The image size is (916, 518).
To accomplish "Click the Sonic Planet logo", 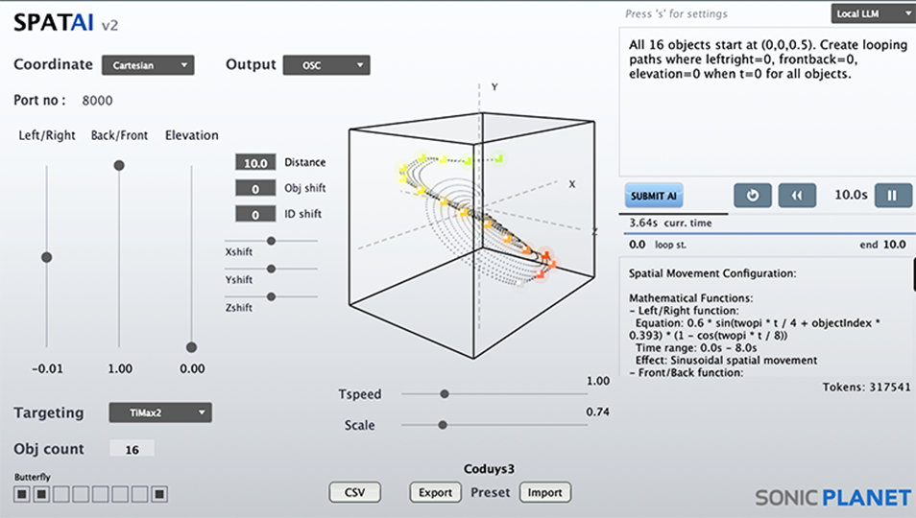I will click(832, 497).
